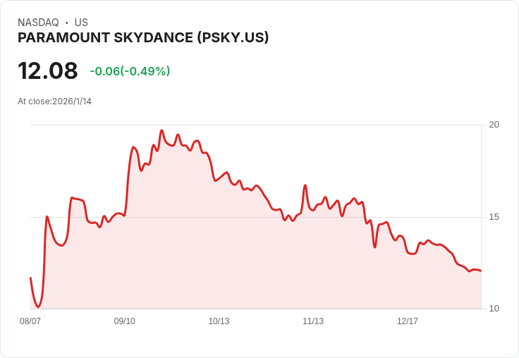Click the highest peak of the price line
Screen dimensions: 519x358
(x=161, y=130)
